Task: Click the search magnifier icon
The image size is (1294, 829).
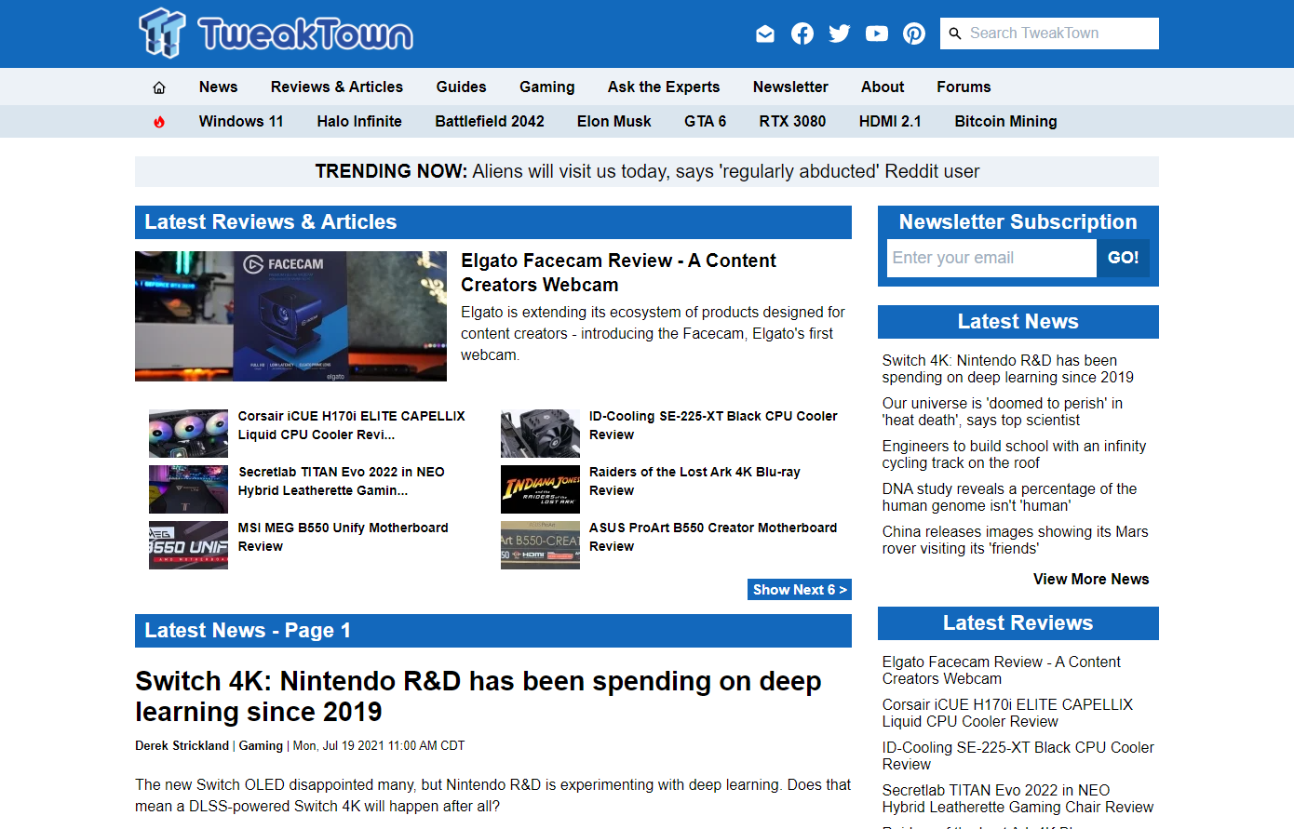Action: (x=955, y=33)
